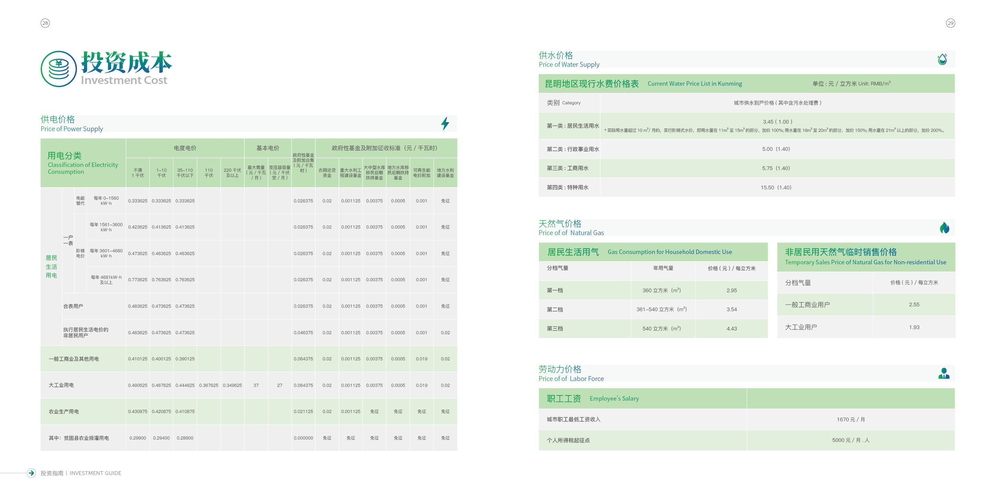This screenshot has height=498, width=996.
Task: Select the 基本电价 column group header
Action: coord(267,148)
